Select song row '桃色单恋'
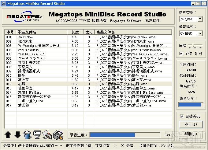 coord(88,88)
